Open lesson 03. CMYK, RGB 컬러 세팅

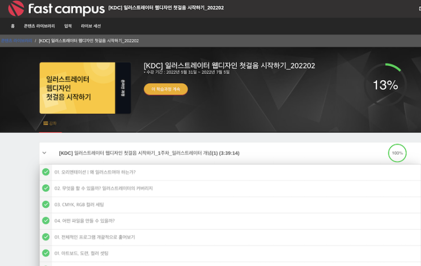coord(79,205)
